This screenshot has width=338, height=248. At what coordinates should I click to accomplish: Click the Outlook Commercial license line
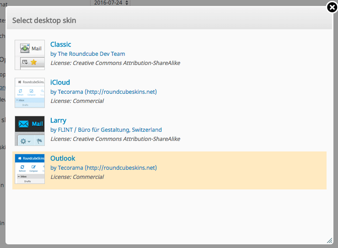pos(77,177)
